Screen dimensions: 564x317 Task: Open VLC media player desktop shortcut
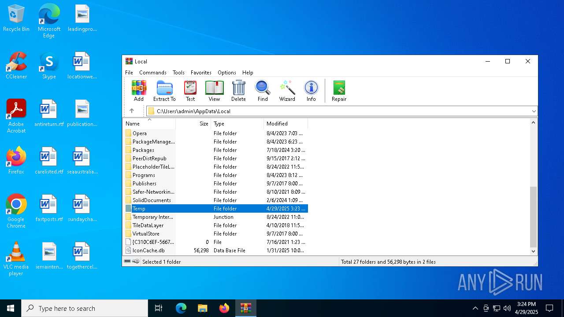16,259
